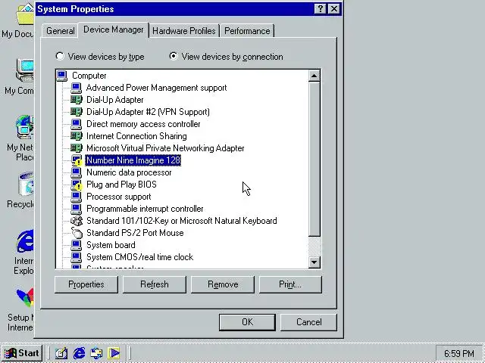
Task: Click the Standard PS/2 Port Mouse icon
Action: pos(77,233)
